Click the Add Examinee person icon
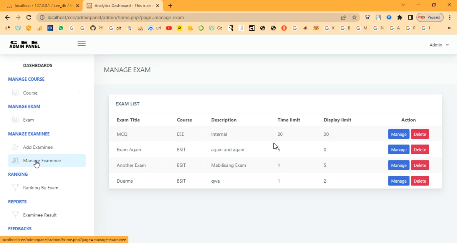Screen dimensions: 457x243 (15, 147)
